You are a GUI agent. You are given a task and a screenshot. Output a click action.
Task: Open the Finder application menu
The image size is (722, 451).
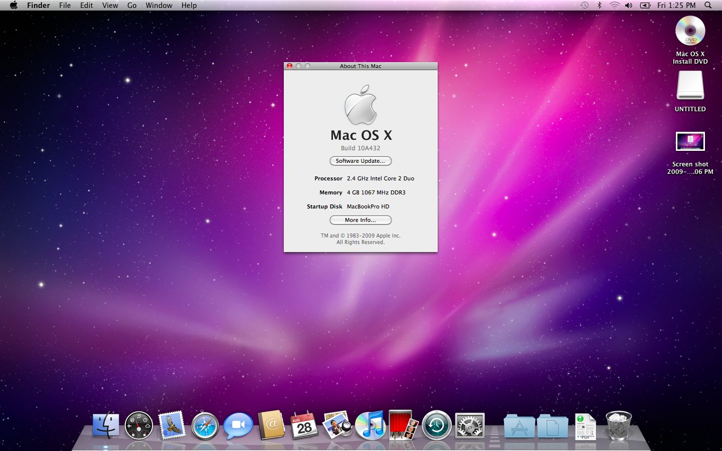click(x=39, y=6)
